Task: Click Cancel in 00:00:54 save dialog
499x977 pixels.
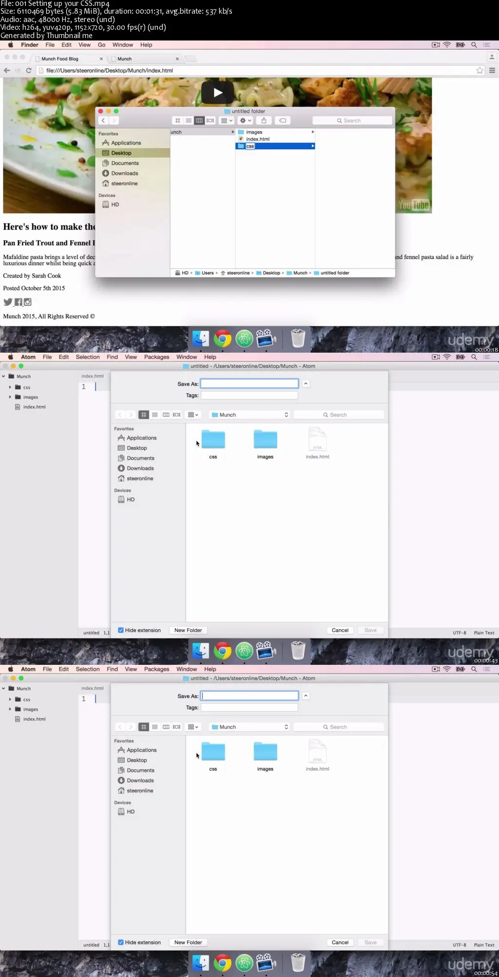Action: pyautogui.click(x=340, y=942)
